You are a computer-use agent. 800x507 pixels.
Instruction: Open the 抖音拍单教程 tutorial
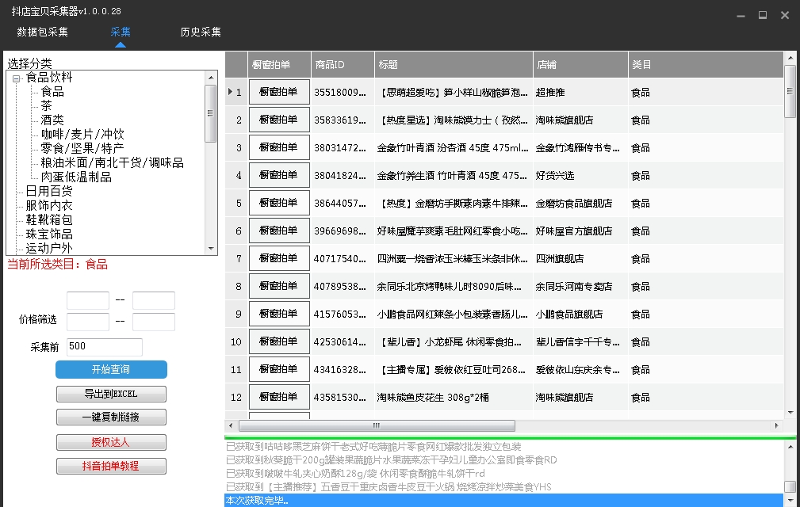click(x=111, y=466)
